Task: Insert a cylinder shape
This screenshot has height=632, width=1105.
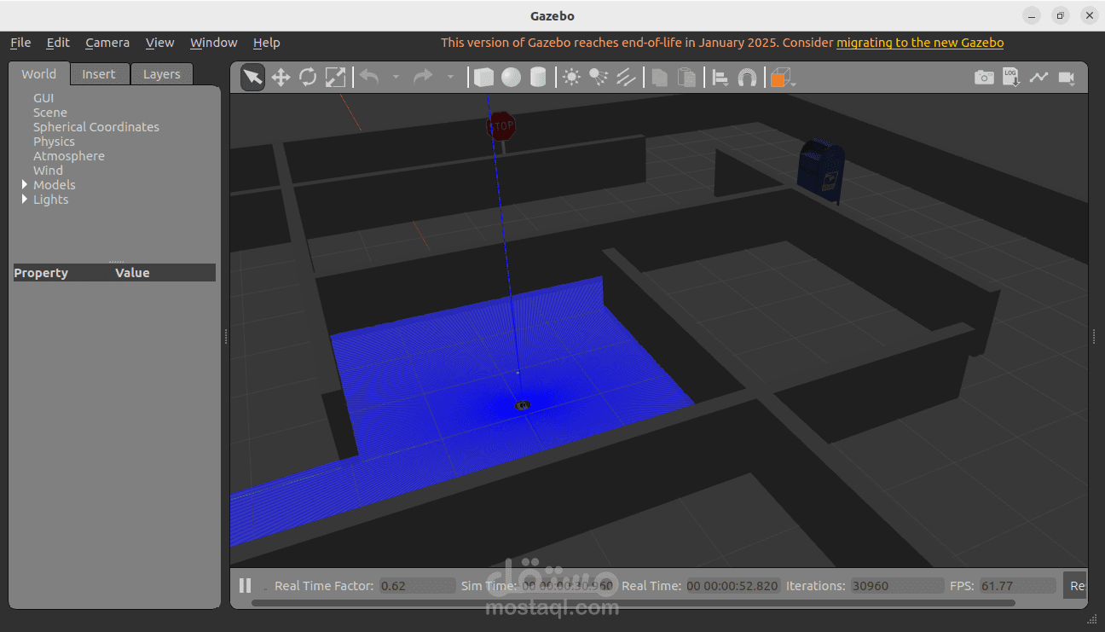Action: click(x=538, y=78)
